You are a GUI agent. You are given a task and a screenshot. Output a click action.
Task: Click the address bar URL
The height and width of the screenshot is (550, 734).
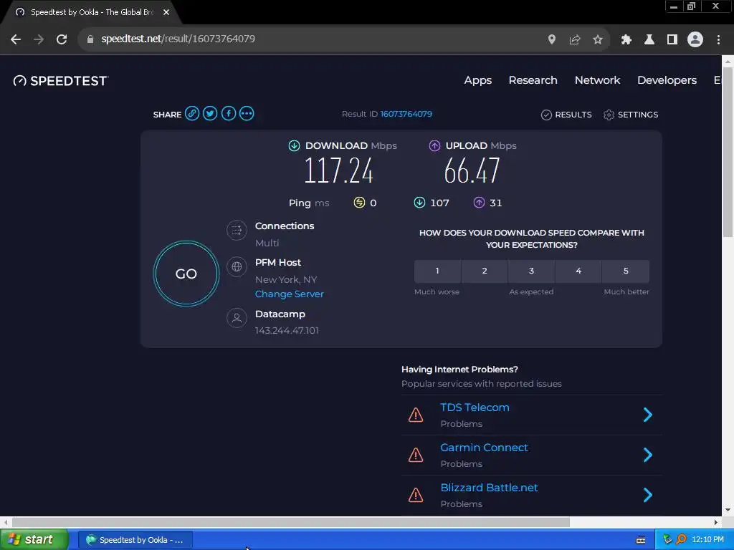tap(178, 39)
